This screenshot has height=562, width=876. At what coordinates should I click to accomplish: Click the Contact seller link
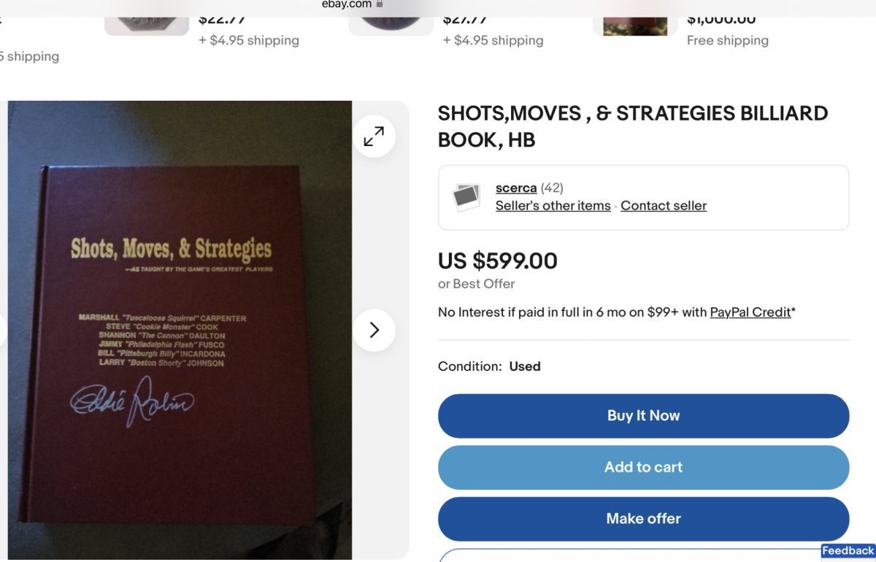point(664,206)
